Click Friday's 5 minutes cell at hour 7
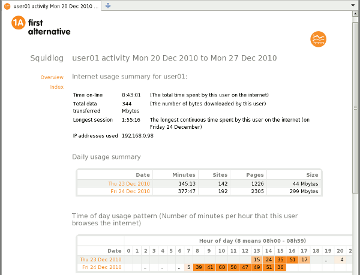 (188, 267)
